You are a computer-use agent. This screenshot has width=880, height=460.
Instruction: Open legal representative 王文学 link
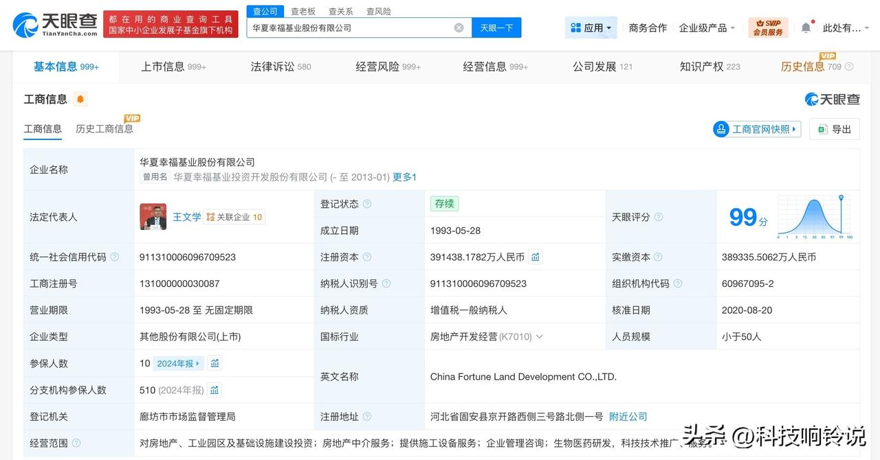tap(187, 217)
